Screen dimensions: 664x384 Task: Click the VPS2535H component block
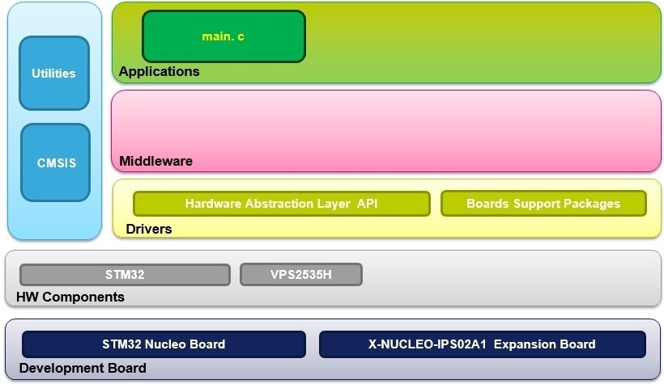[300, 275]
